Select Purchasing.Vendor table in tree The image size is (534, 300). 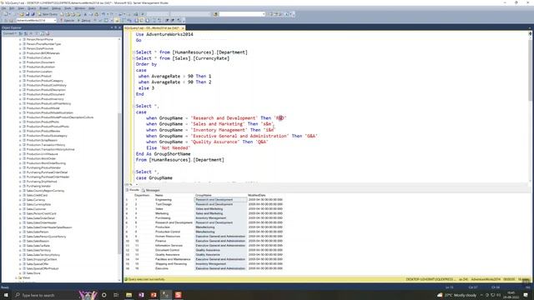click(x=38, y=186)
